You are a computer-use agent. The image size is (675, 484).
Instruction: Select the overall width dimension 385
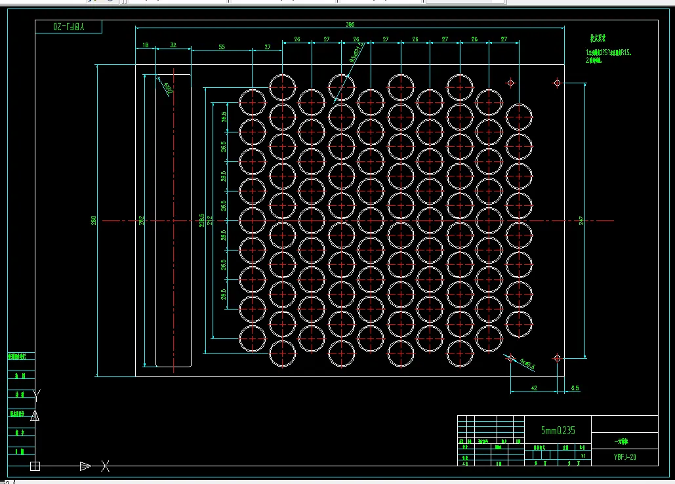click(x=350, y=24)
